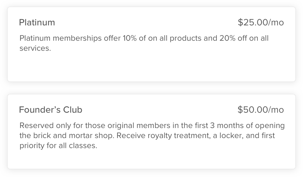
Task: Click the Founder's Club description paragraph
Action: [151, 136]
